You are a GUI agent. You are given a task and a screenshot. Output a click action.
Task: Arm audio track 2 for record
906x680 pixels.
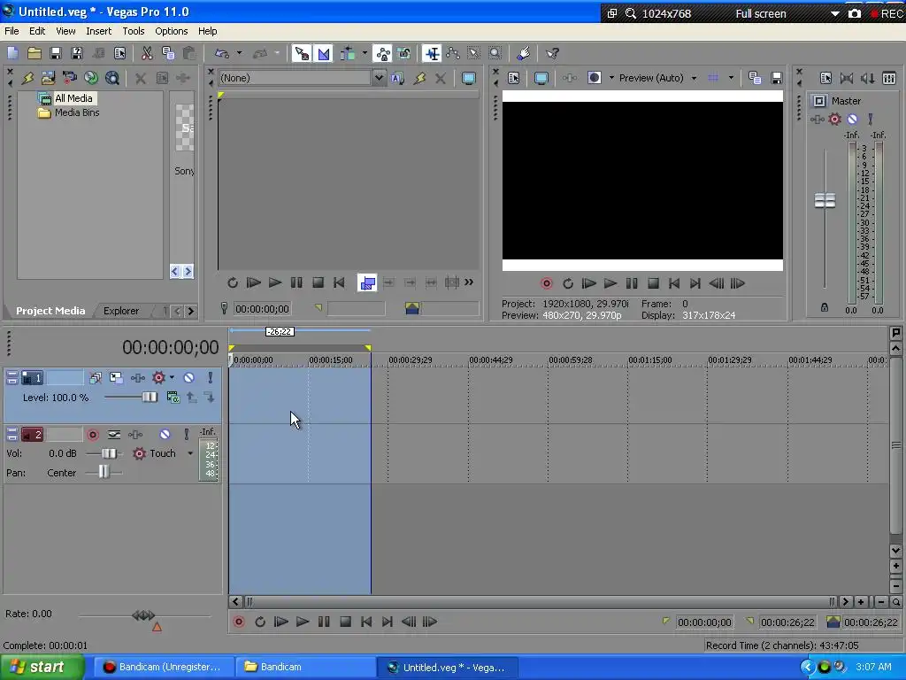point(92,434)
